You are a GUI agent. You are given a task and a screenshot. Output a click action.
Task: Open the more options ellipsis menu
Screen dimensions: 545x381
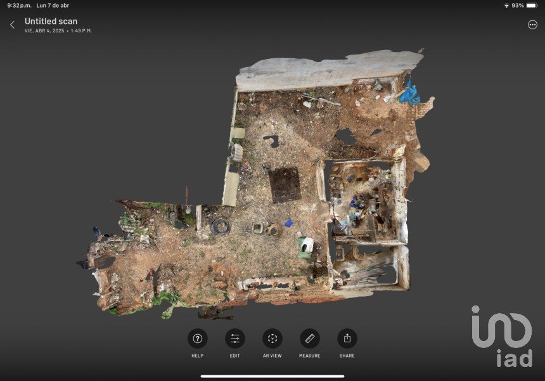(x=532, y=25)
